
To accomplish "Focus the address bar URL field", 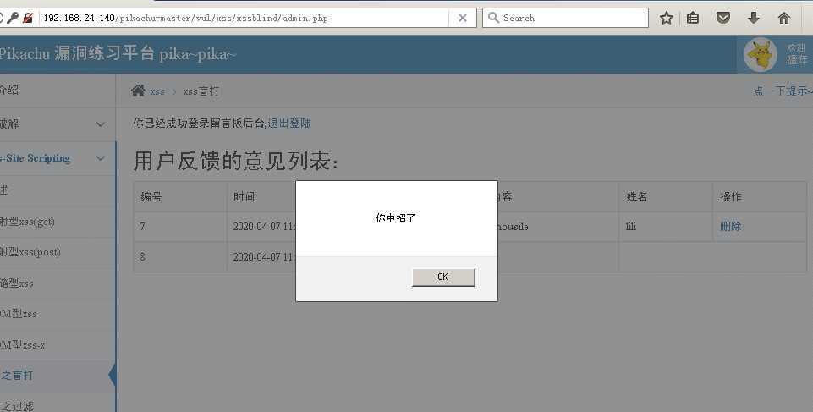I will pyautogui.click(x=244, y=18).
